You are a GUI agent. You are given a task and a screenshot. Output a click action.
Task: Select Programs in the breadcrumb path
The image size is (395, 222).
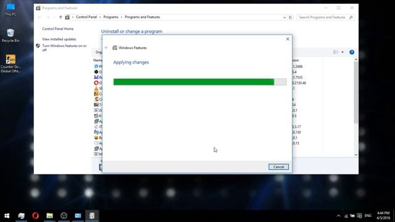pos(111,17)
